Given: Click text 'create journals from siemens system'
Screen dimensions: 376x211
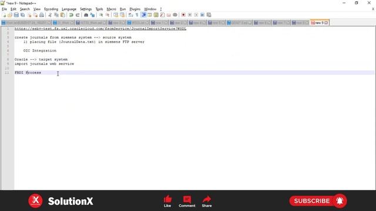Looking at the screenshot, I should click(x=53, y=38).
